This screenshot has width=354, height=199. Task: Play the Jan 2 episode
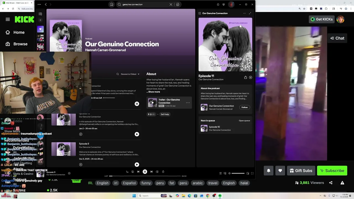click(137, 134)
